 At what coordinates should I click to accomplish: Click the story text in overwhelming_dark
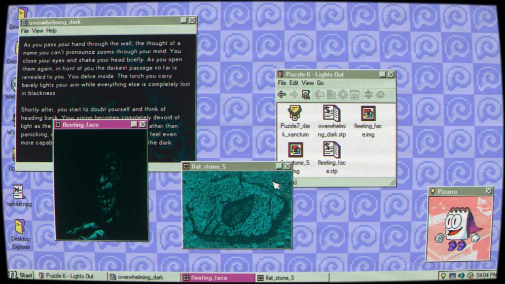click(106, 93)
